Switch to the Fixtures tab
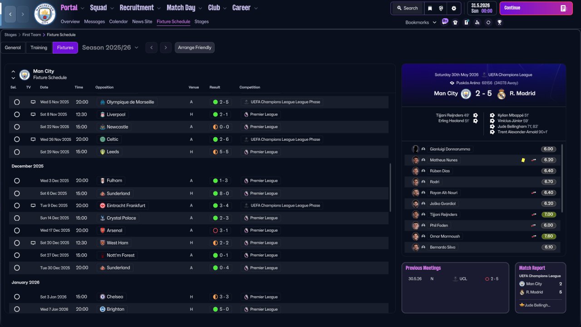The image size is (581, 327). 65,48
